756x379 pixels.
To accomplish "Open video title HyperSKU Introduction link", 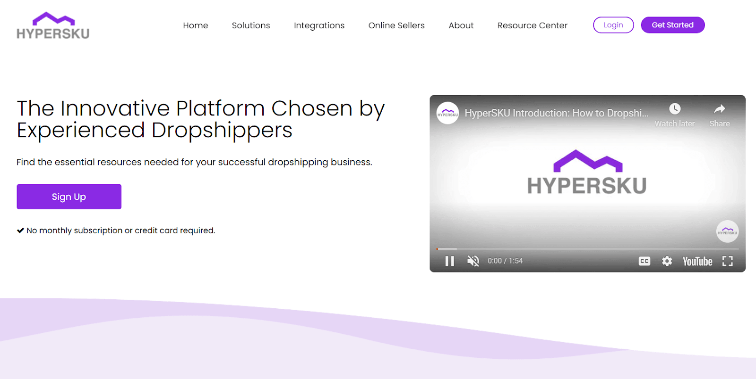I will (x=557, y=113).
